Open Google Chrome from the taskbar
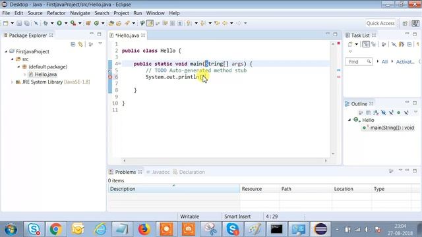This screenshot has width=422, height=237. point(55,229)
